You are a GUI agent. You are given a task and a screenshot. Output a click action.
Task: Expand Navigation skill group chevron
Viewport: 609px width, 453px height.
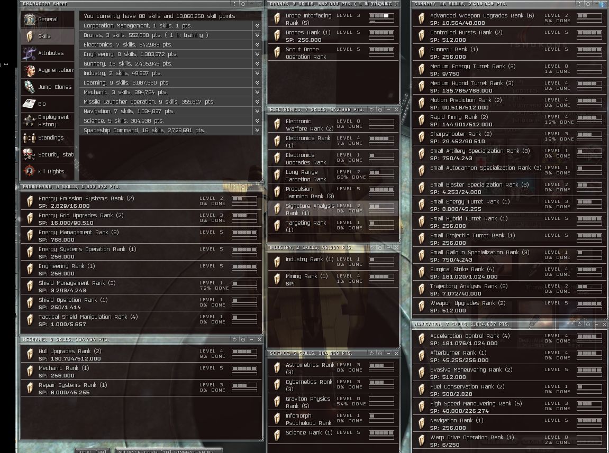coord(257,111)
